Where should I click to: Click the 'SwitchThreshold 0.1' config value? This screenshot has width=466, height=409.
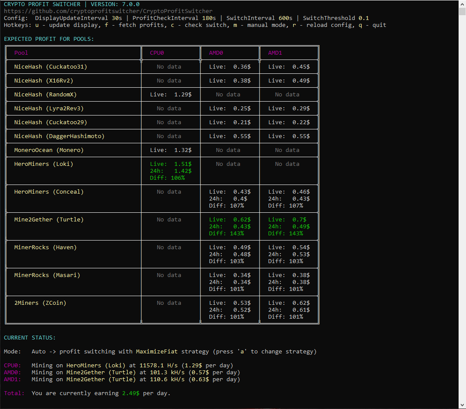pyautogui.click(x=336, y=18)
